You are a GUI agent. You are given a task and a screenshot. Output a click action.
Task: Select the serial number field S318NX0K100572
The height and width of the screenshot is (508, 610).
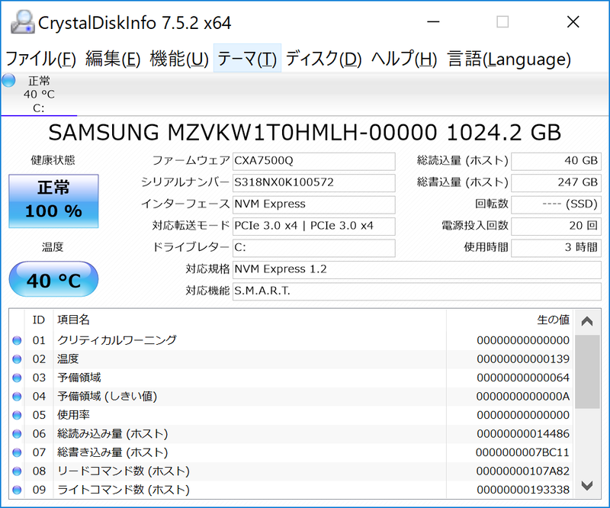[x=313, y=183]
